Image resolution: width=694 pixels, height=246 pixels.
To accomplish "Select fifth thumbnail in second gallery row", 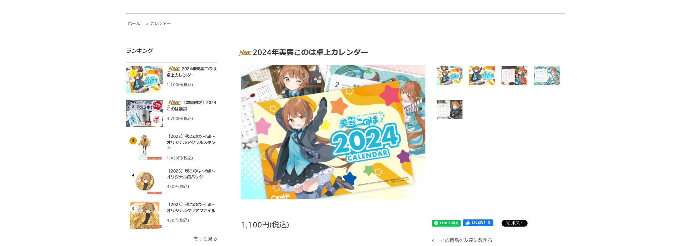I will 449,110.
